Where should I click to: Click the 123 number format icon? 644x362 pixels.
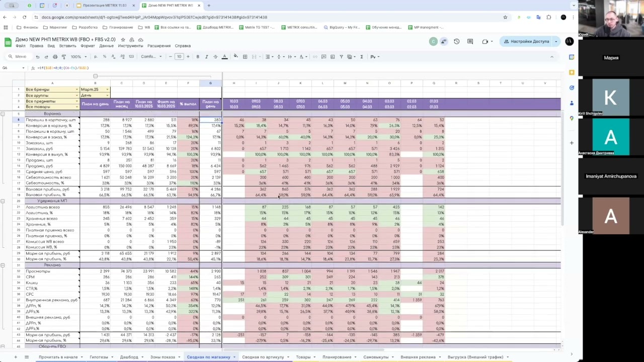point(131,57)
